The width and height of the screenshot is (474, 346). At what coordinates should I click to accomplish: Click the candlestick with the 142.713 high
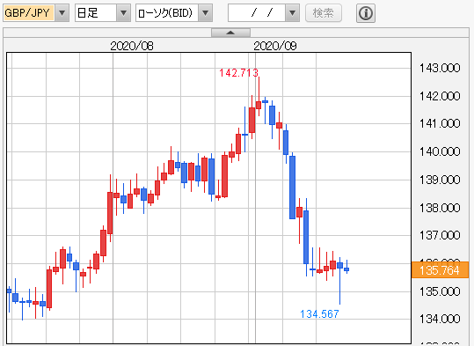259,105
